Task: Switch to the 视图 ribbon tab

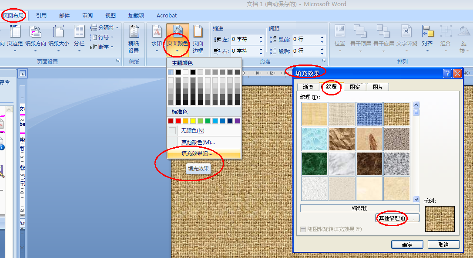Action: click(x=111, y=15)
